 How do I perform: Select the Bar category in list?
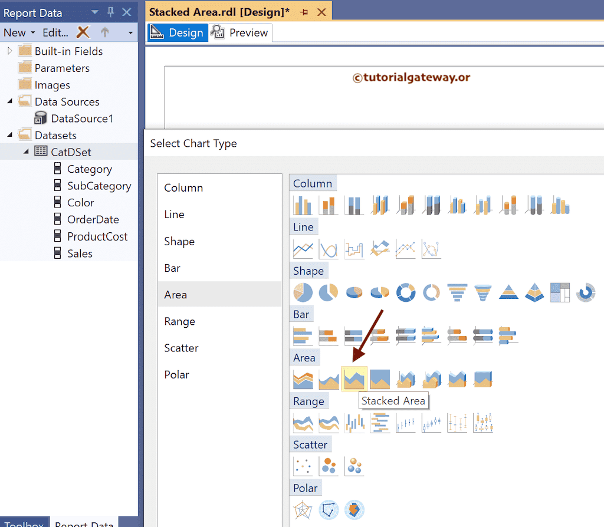(x=219, y=268)
